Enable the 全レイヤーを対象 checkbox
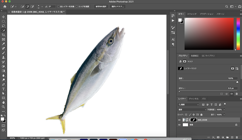This screenshot has height=140, width=242. pyautogui.click(x=58, y=6)
